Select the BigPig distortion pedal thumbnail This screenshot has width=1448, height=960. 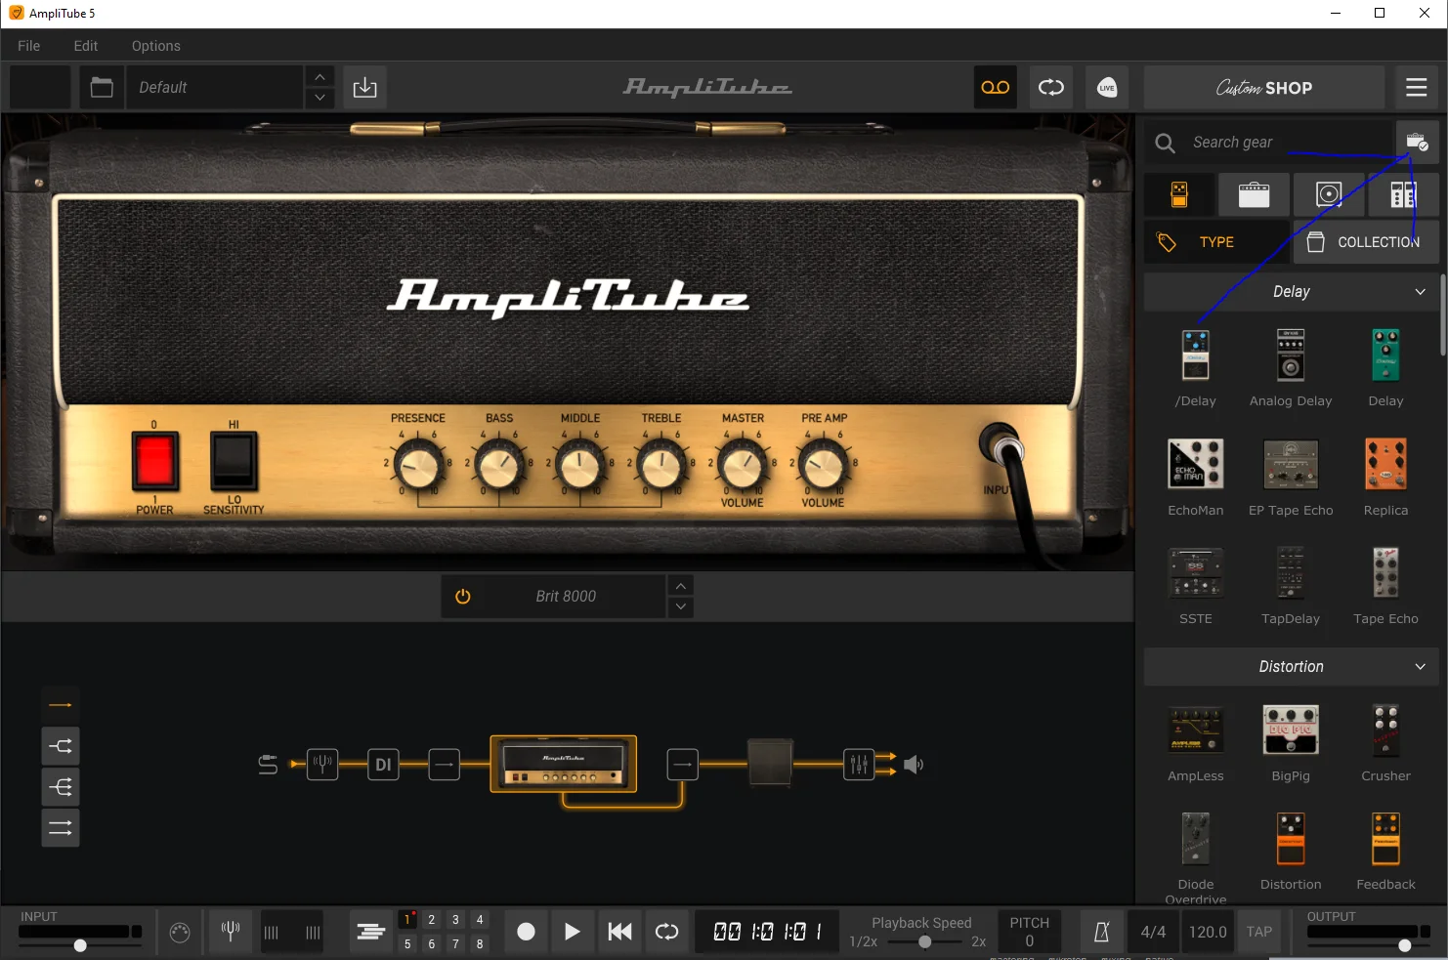point(1291,730)
